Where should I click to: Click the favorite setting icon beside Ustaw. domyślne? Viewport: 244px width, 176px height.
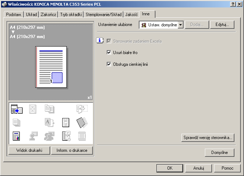(144, 25)
